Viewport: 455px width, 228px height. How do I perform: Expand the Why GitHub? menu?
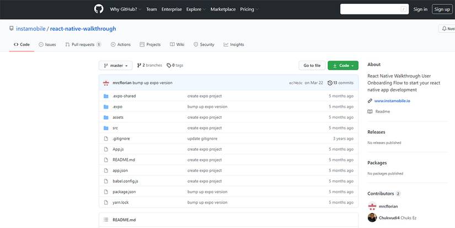(125, 9)
